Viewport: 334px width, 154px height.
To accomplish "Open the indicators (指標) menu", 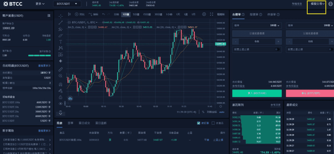I will coord(93,14).
